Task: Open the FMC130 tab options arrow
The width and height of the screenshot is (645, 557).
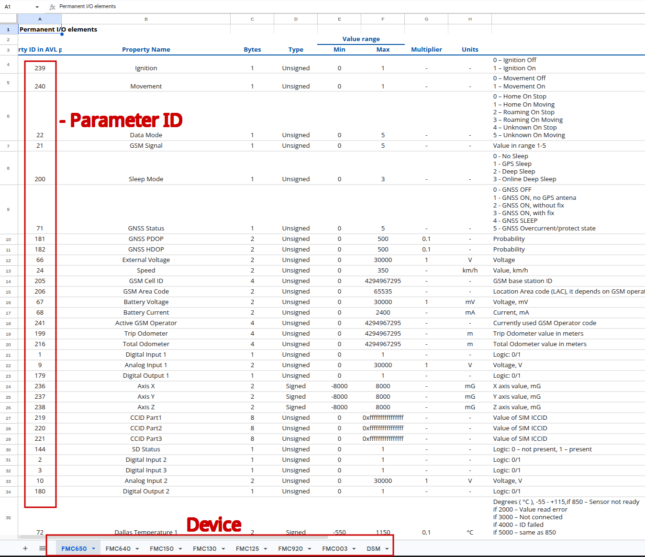Action: 223,549
